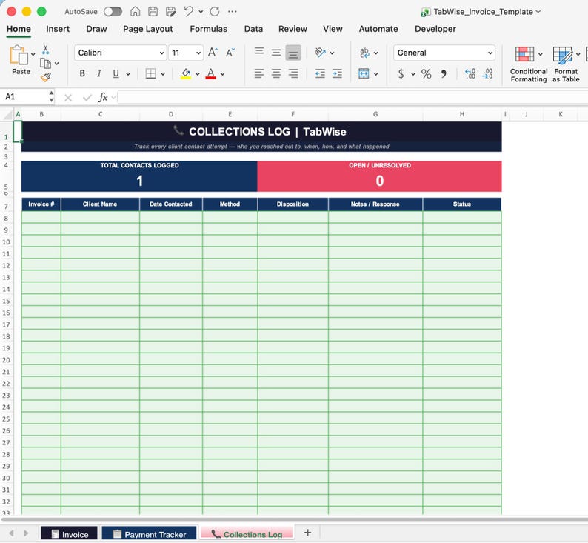The width and height of the screenshot is (588, 543).
Task: Open the more options ellipsis in title bar
Action: (233, 12)
